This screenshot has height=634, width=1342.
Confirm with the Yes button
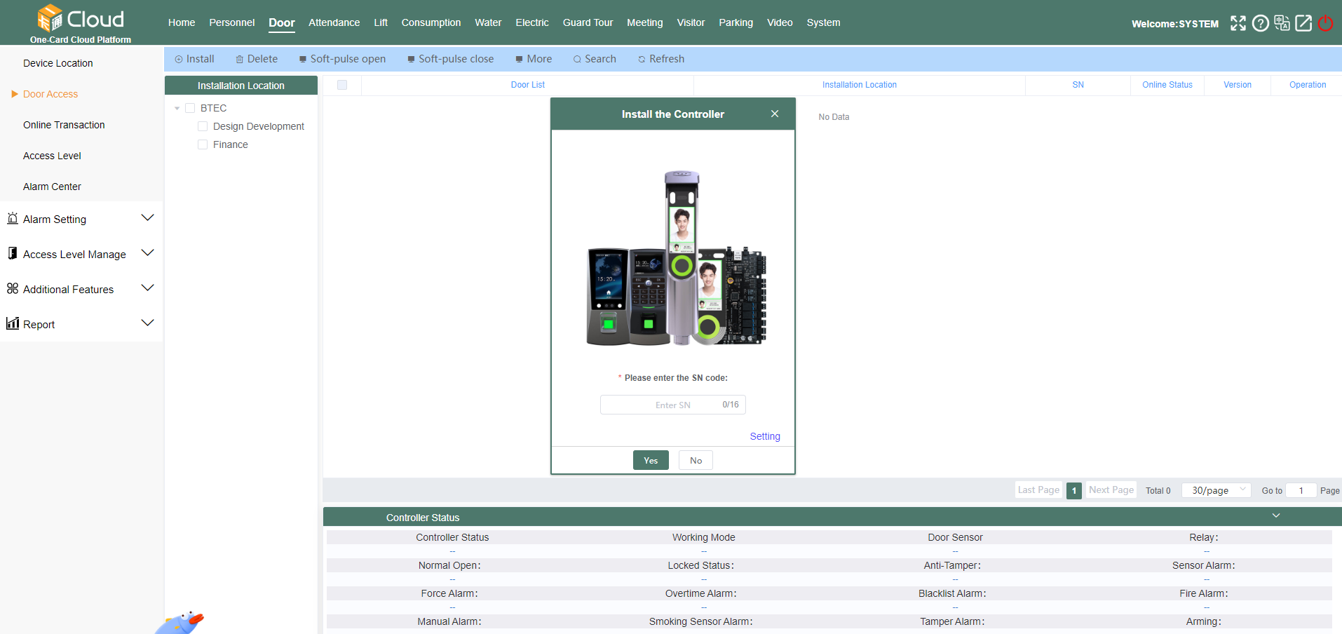pos(651,460)
